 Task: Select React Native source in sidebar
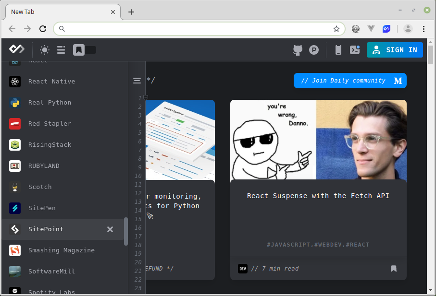coord(51,82)
